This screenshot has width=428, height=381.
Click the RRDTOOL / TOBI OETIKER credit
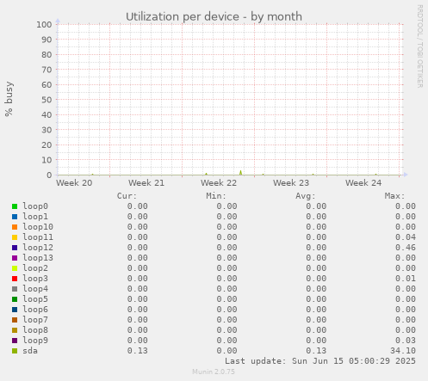coord(419,46)
